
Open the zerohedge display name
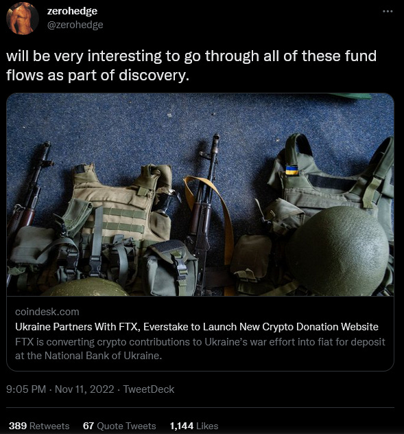(72, 11)
